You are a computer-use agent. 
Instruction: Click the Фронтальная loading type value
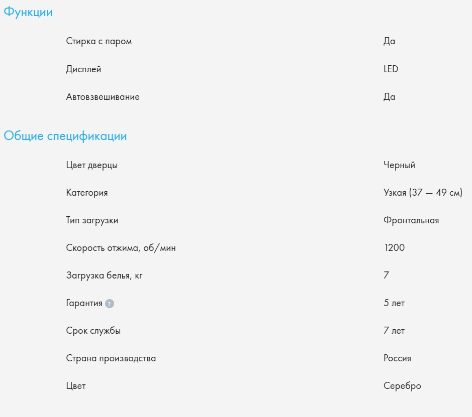click(x=411, y=220)
